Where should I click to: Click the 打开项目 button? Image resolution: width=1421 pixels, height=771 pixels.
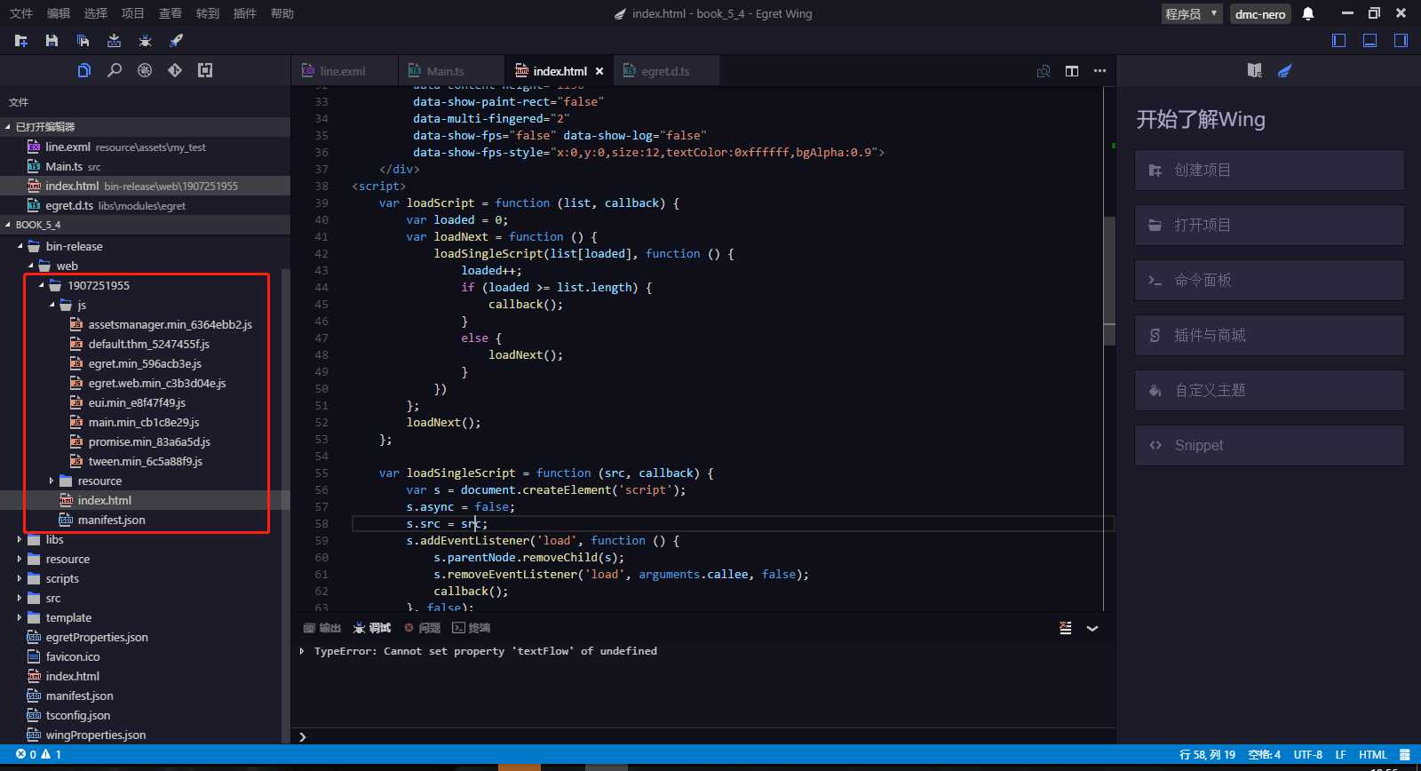(1269, 225)
